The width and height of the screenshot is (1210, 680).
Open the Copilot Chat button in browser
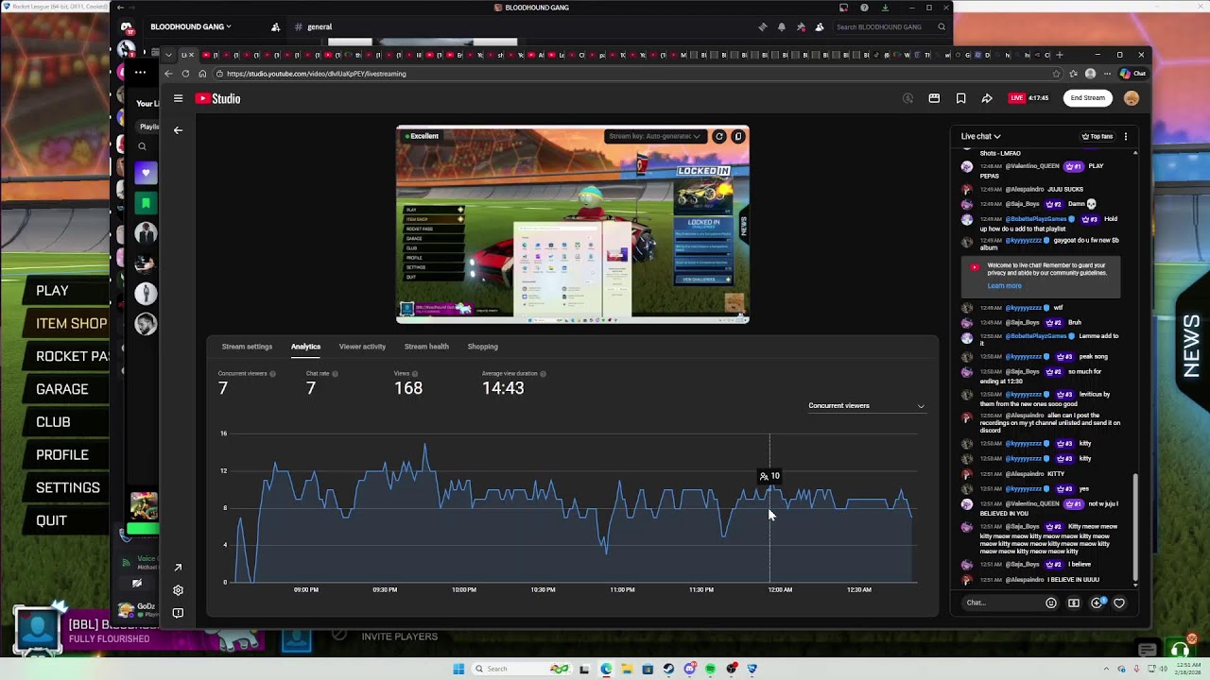pos(1132,74)
